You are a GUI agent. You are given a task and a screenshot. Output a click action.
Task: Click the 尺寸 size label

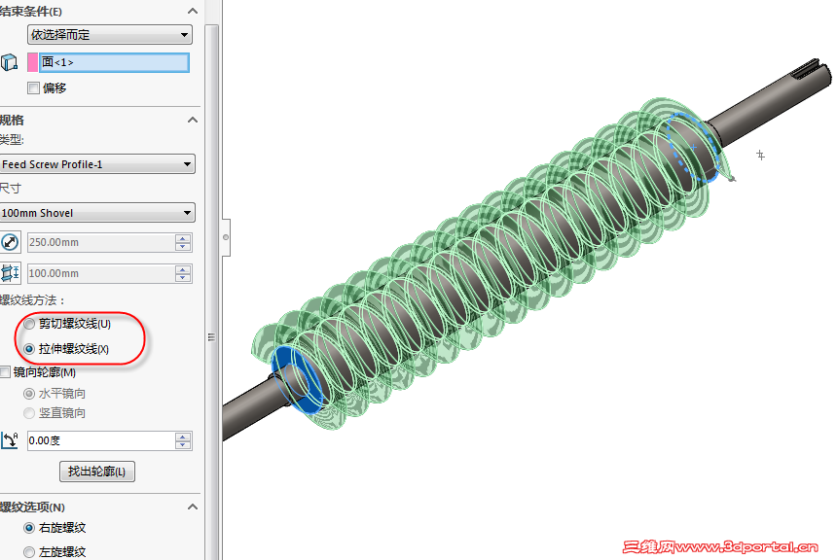pyautogui.click(x=11, y=189)
